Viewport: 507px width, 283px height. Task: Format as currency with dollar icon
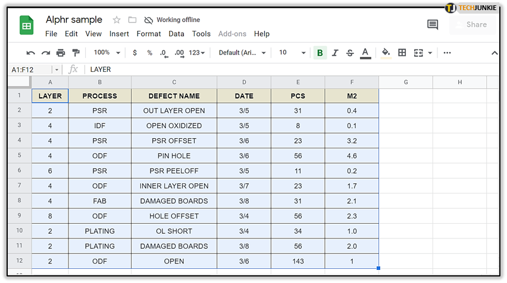coord(135,53)
